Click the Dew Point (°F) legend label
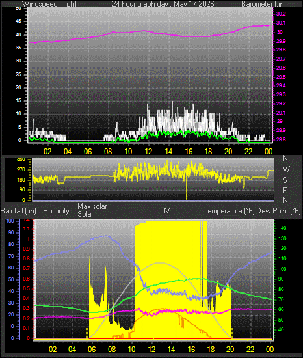Viewport: 303px width, 358px height. [x=278, y=211]
